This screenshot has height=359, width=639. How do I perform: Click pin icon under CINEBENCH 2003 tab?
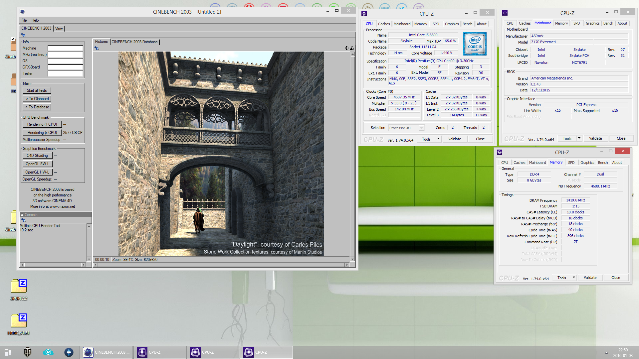23,35
